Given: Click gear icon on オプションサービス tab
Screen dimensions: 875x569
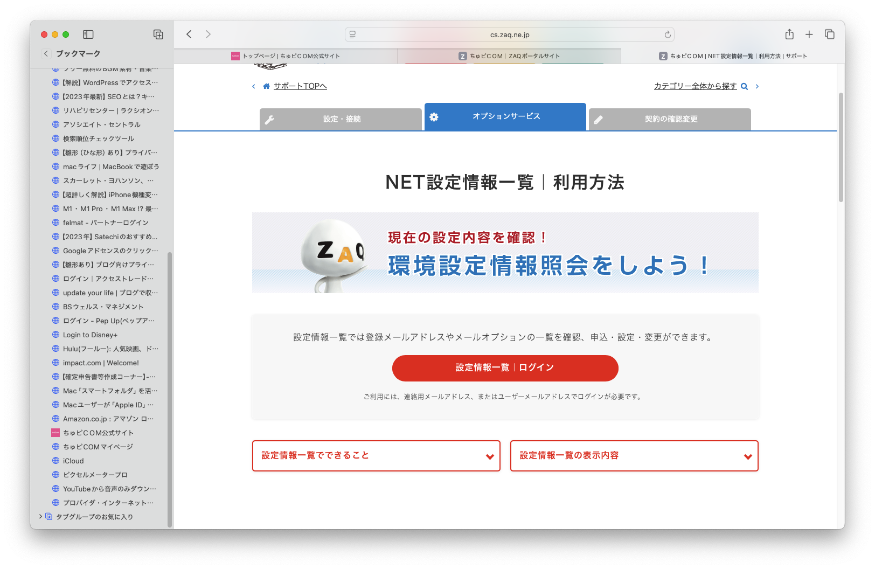Looking at the screenshot, I should tap(434, 116).
